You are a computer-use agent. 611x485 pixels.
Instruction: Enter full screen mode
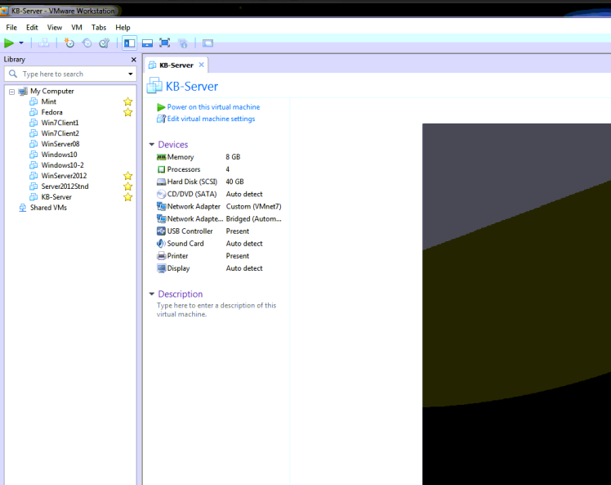165,43
